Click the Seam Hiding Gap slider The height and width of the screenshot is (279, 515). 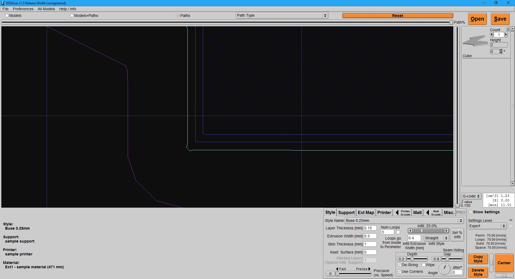pyautogui.click(x=452, y=259)
